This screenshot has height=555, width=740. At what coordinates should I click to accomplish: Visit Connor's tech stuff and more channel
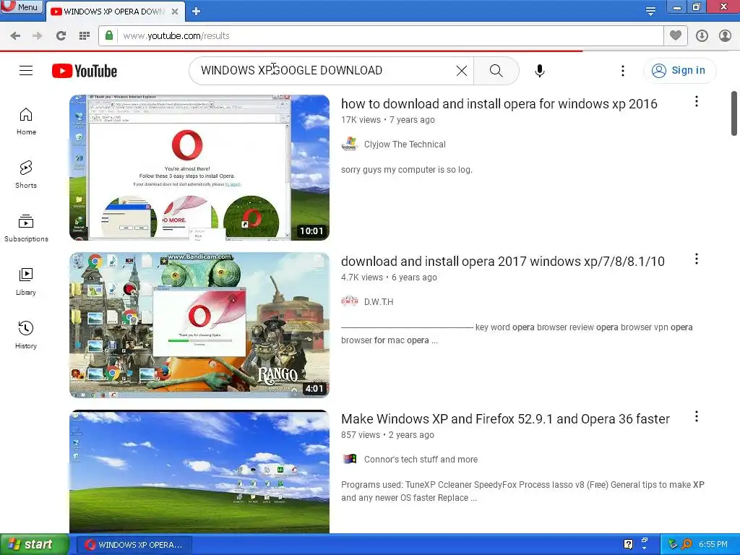421,460
